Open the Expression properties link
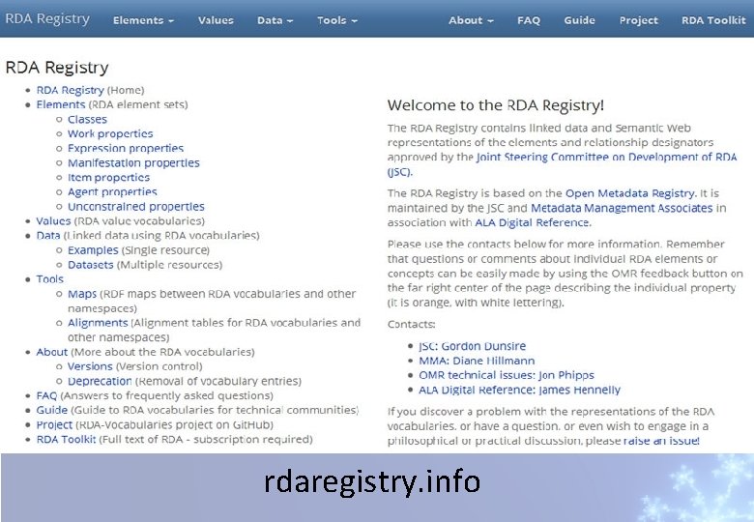The image size is (754, 522). point(126,148)
